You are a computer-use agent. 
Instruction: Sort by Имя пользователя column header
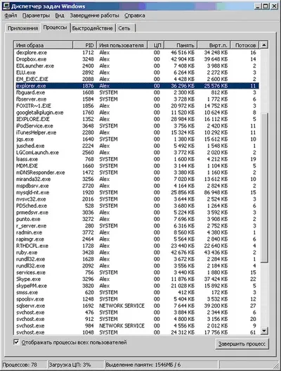coord(122,45)
